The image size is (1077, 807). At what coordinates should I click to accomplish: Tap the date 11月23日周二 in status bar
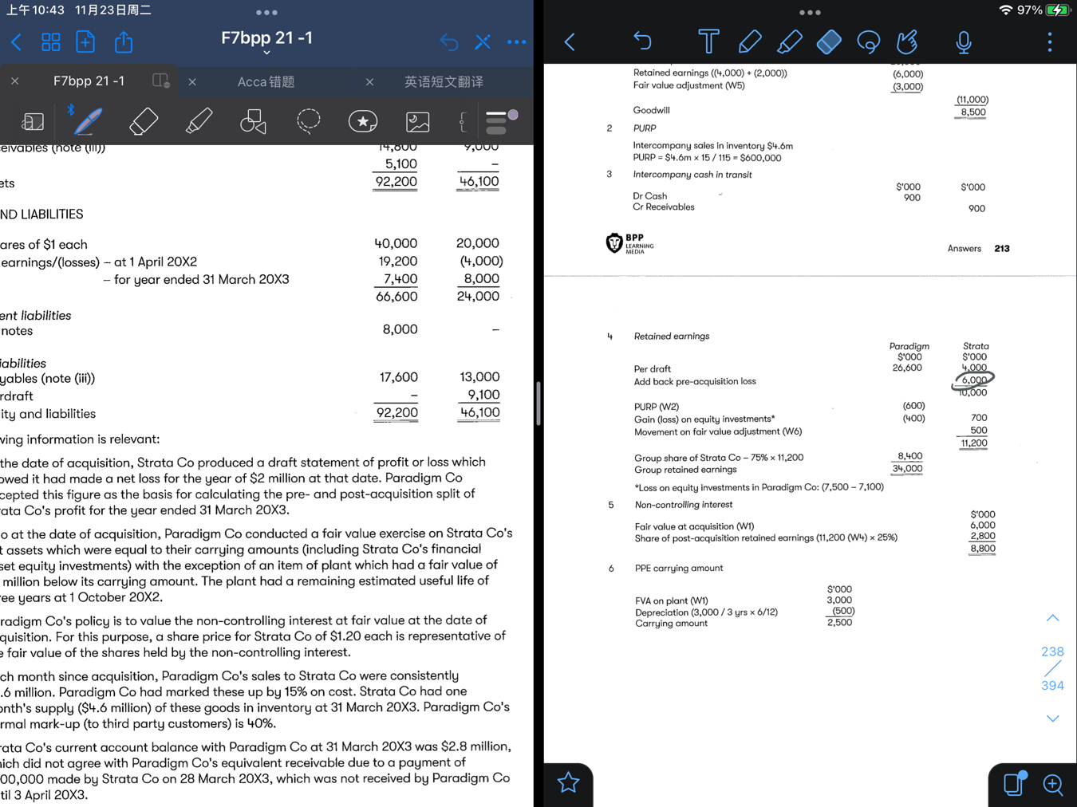[113, 10]
